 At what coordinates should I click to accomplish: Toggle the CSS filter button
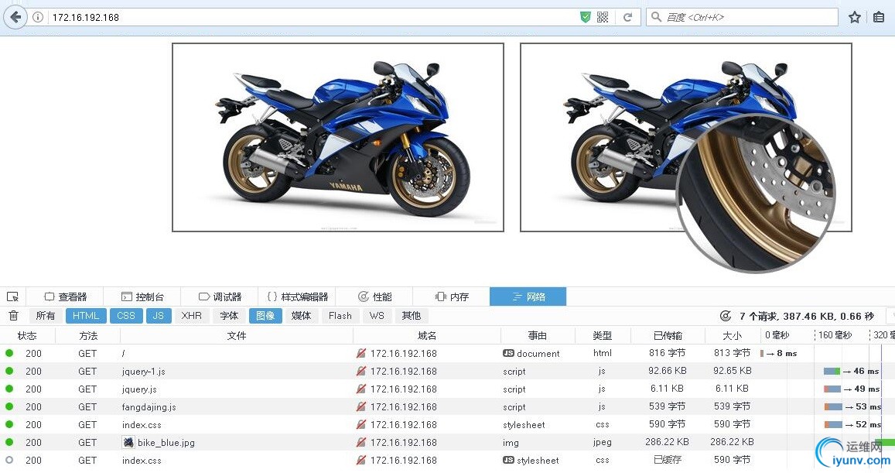tap(125, 315)
